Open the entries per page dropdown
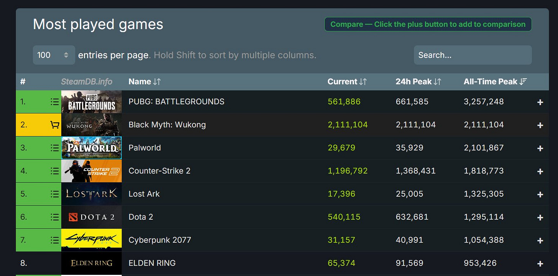The image size is (558, 276). tap(54, 55)
